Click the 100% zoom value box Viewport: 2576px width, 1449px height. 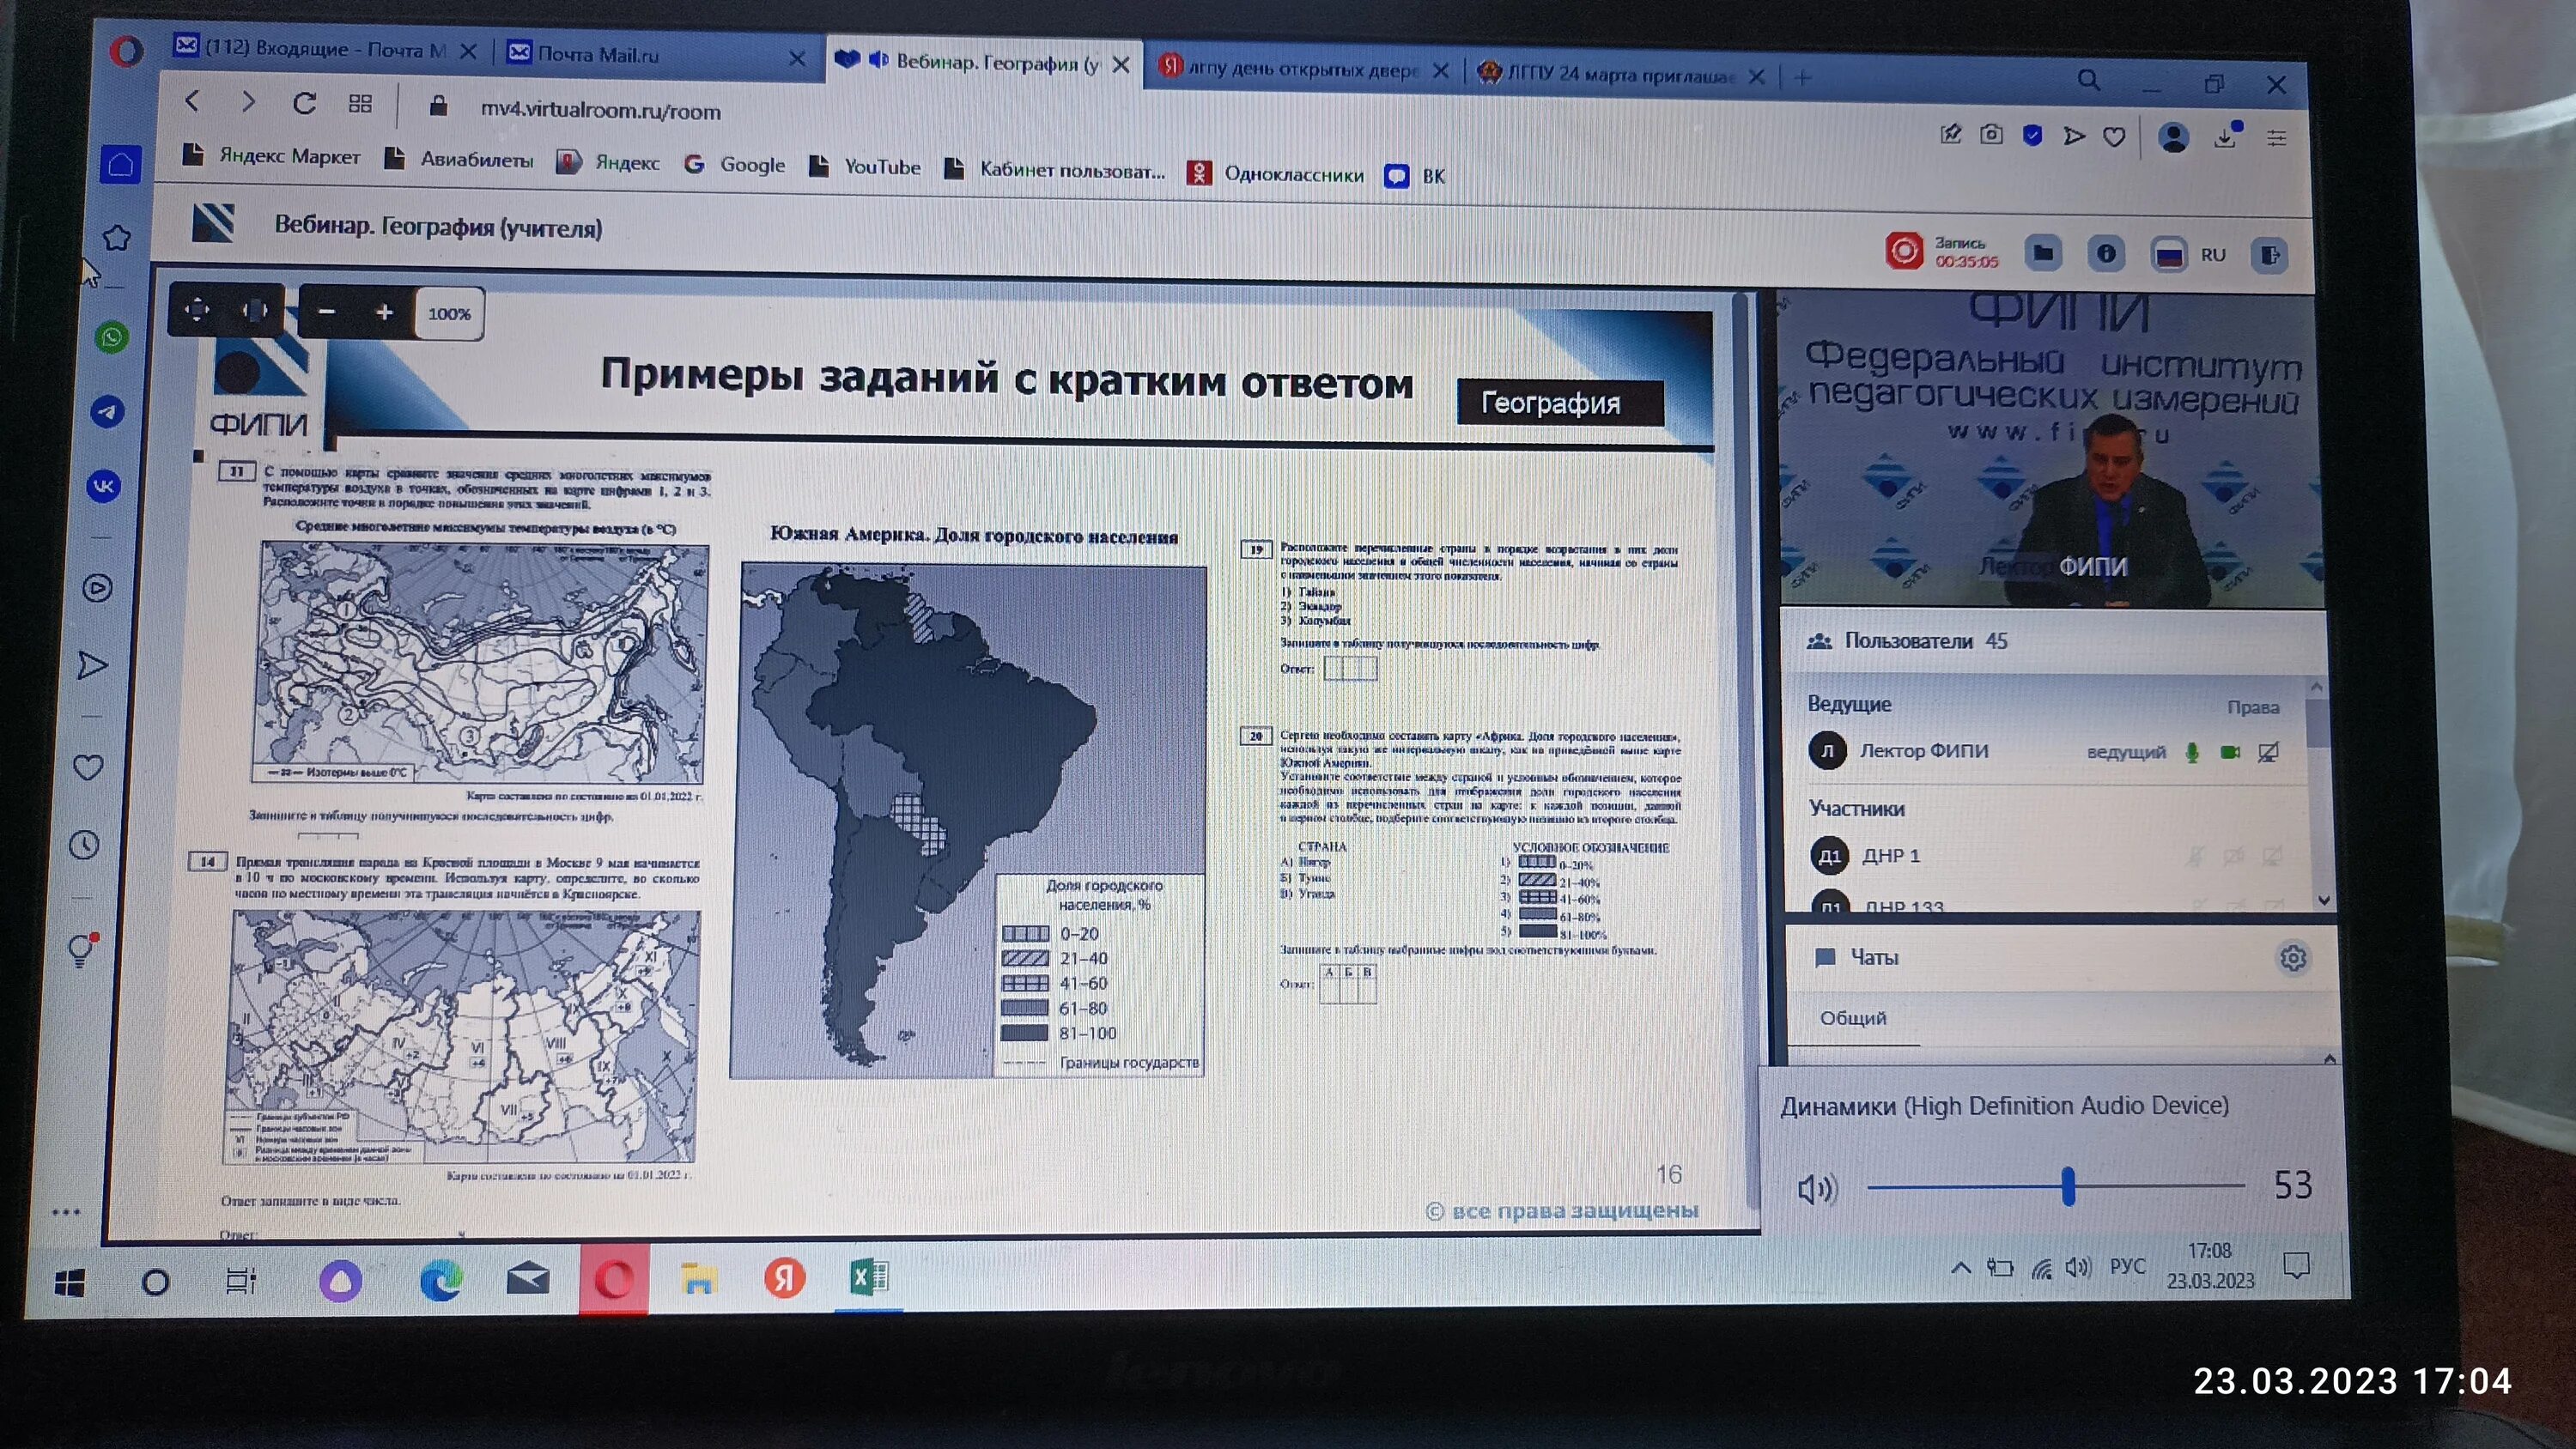pyautogui.click(x=449, y=314)
